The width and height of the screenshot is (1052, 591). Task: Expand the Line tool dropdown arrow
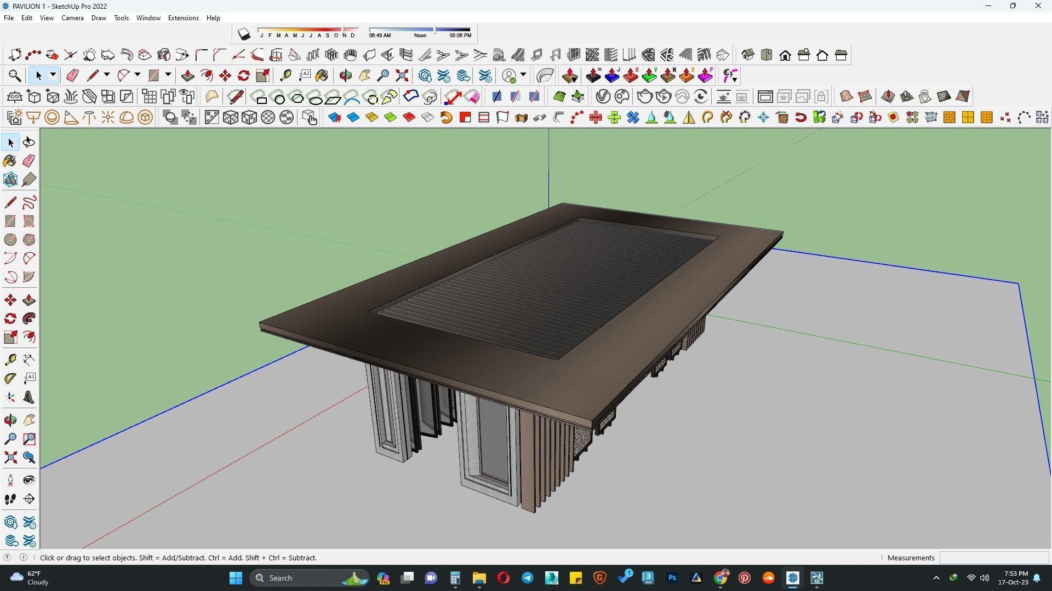point(107,75)
